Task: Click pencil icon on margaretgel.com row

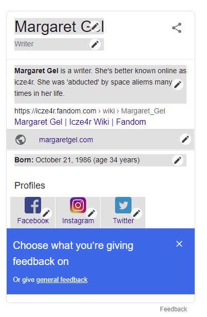Action: coord(185,139)
